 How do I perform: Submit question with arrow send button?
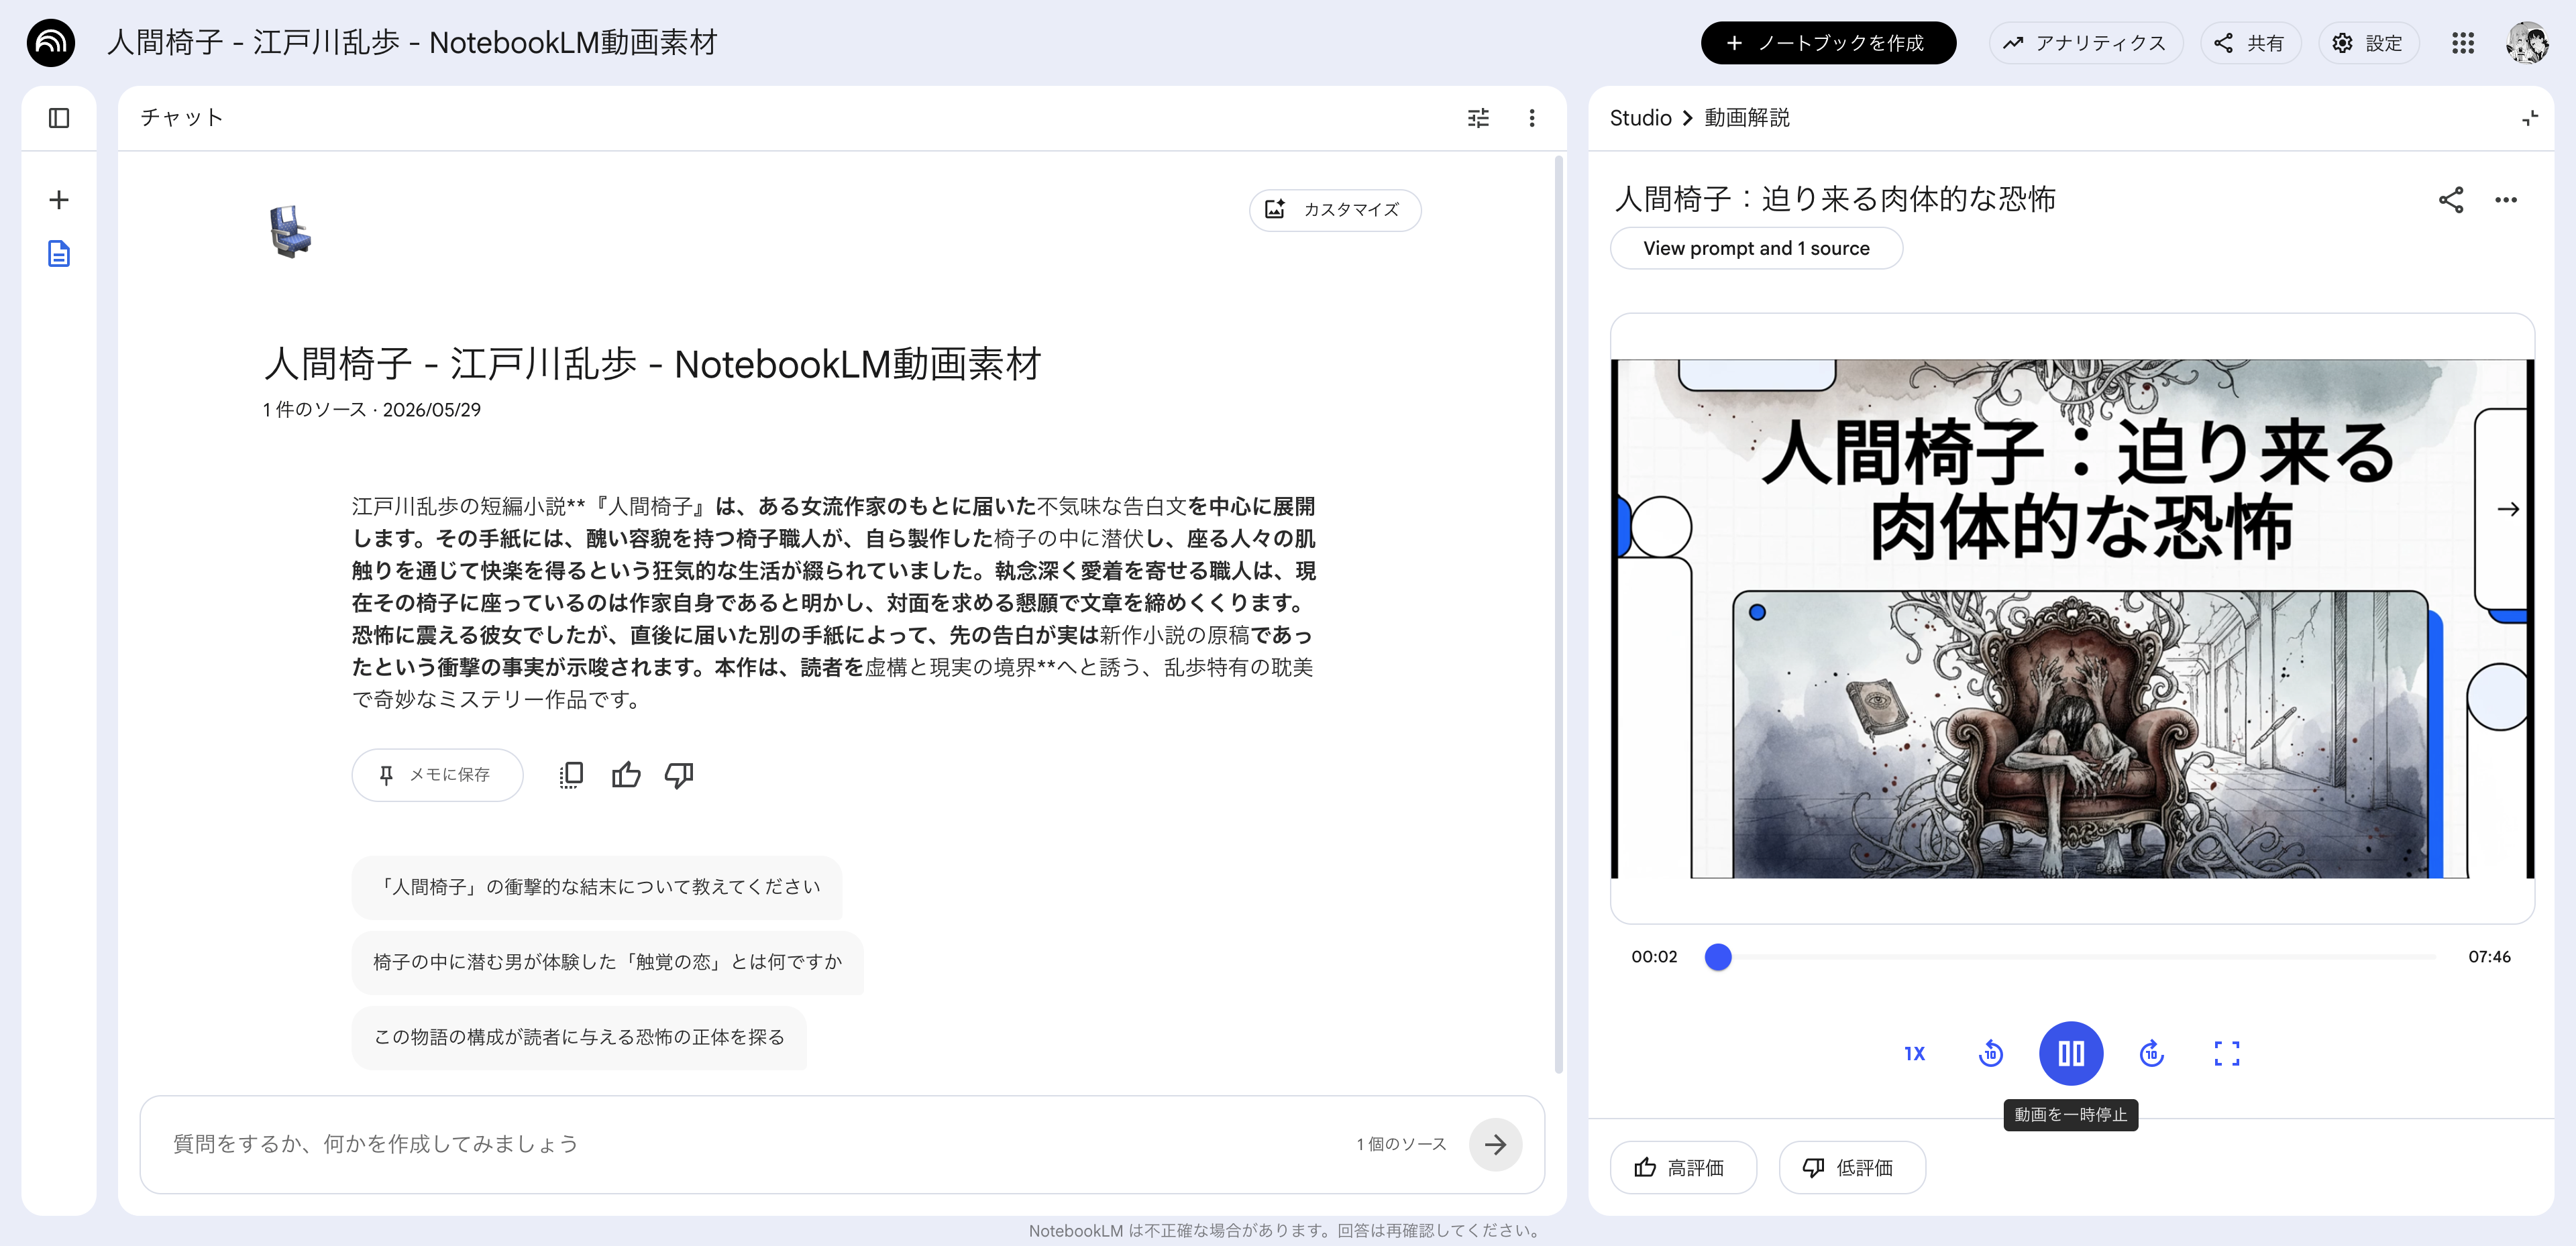tap(1495, 1145)
